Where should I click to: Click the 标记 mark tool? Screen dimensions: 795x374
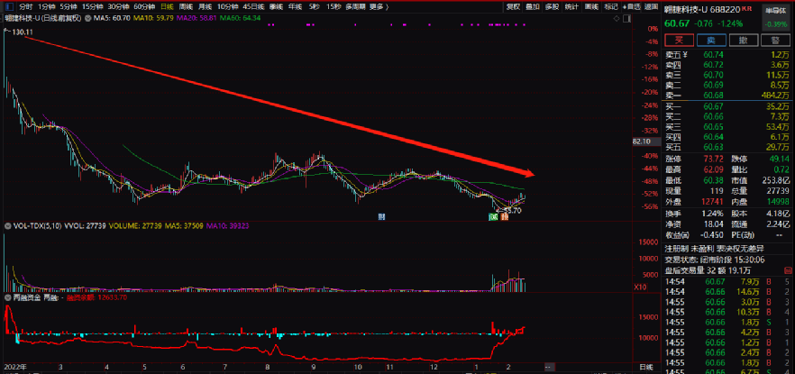click(612, 5)
